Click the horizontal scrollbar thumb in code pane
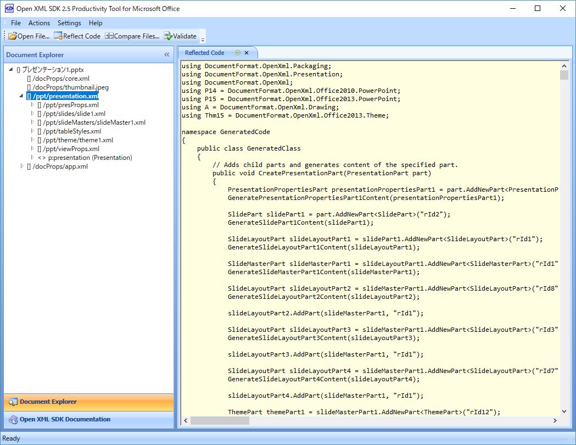This screenshot has width=576, height=445. point(220,421)
